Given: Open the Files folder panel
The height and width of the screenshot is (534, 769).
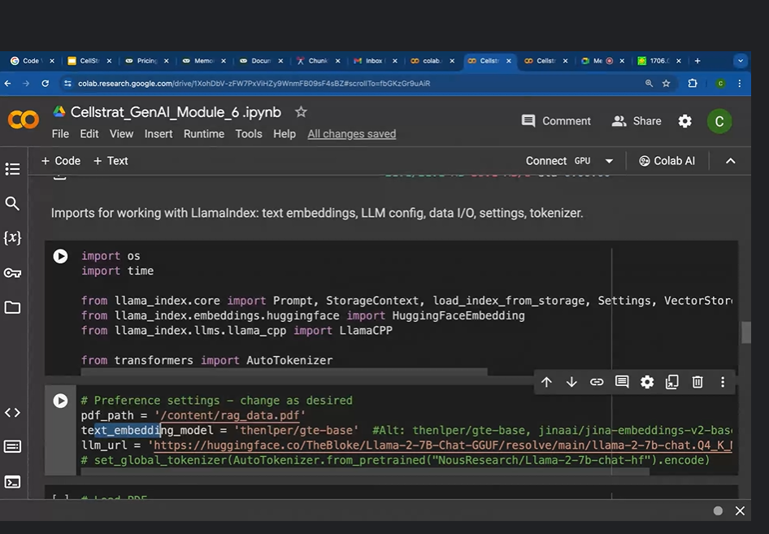Looking at the screenshot, I should point(12,307).
